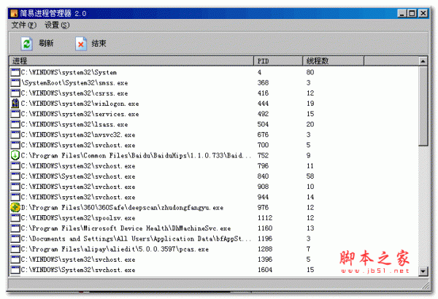Click the csrss.exe row icon
438x299 pixels.
click(15, 93)
